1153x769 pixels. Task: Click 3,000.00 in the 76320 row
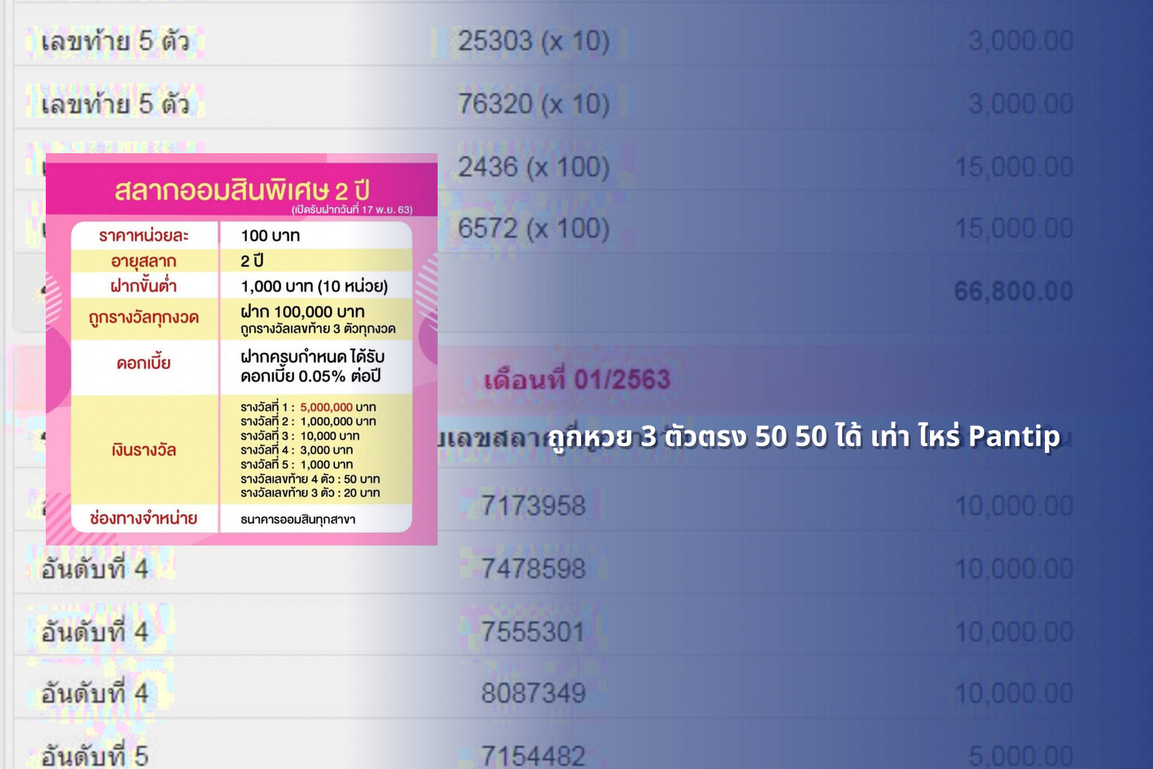coord(1021,104)
